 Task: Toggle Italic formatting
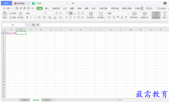31,17
